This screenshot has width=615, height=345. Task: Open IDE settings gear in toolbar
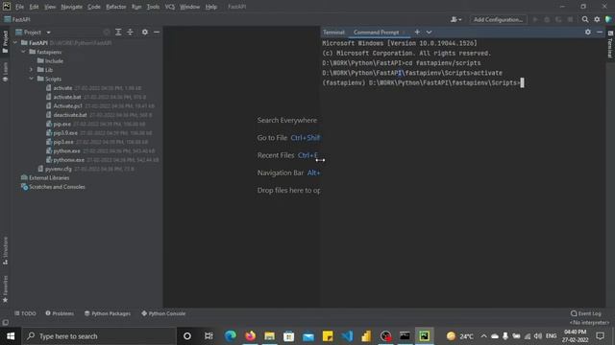point(597,19)
